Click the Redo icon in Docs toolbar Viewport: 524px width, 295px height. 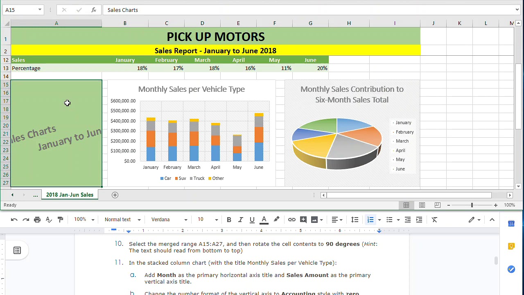coord(26,220)
